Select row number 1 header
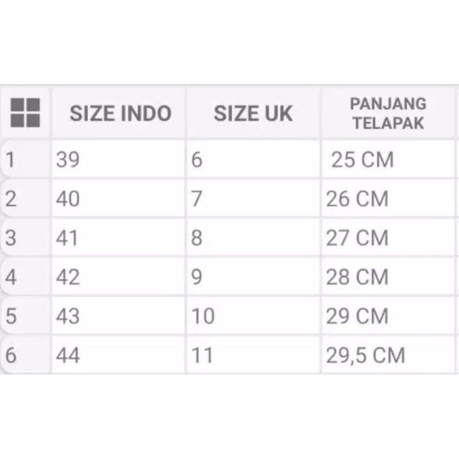Image resolution: width=459 pixels, height=459 pixels. point(24,160)
